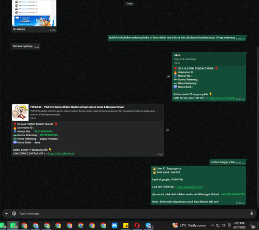Viewport: 259px width, 230px height.
Task: Open WhatsApp taskbar icon with badge 20
Action: tap(13, 225)
